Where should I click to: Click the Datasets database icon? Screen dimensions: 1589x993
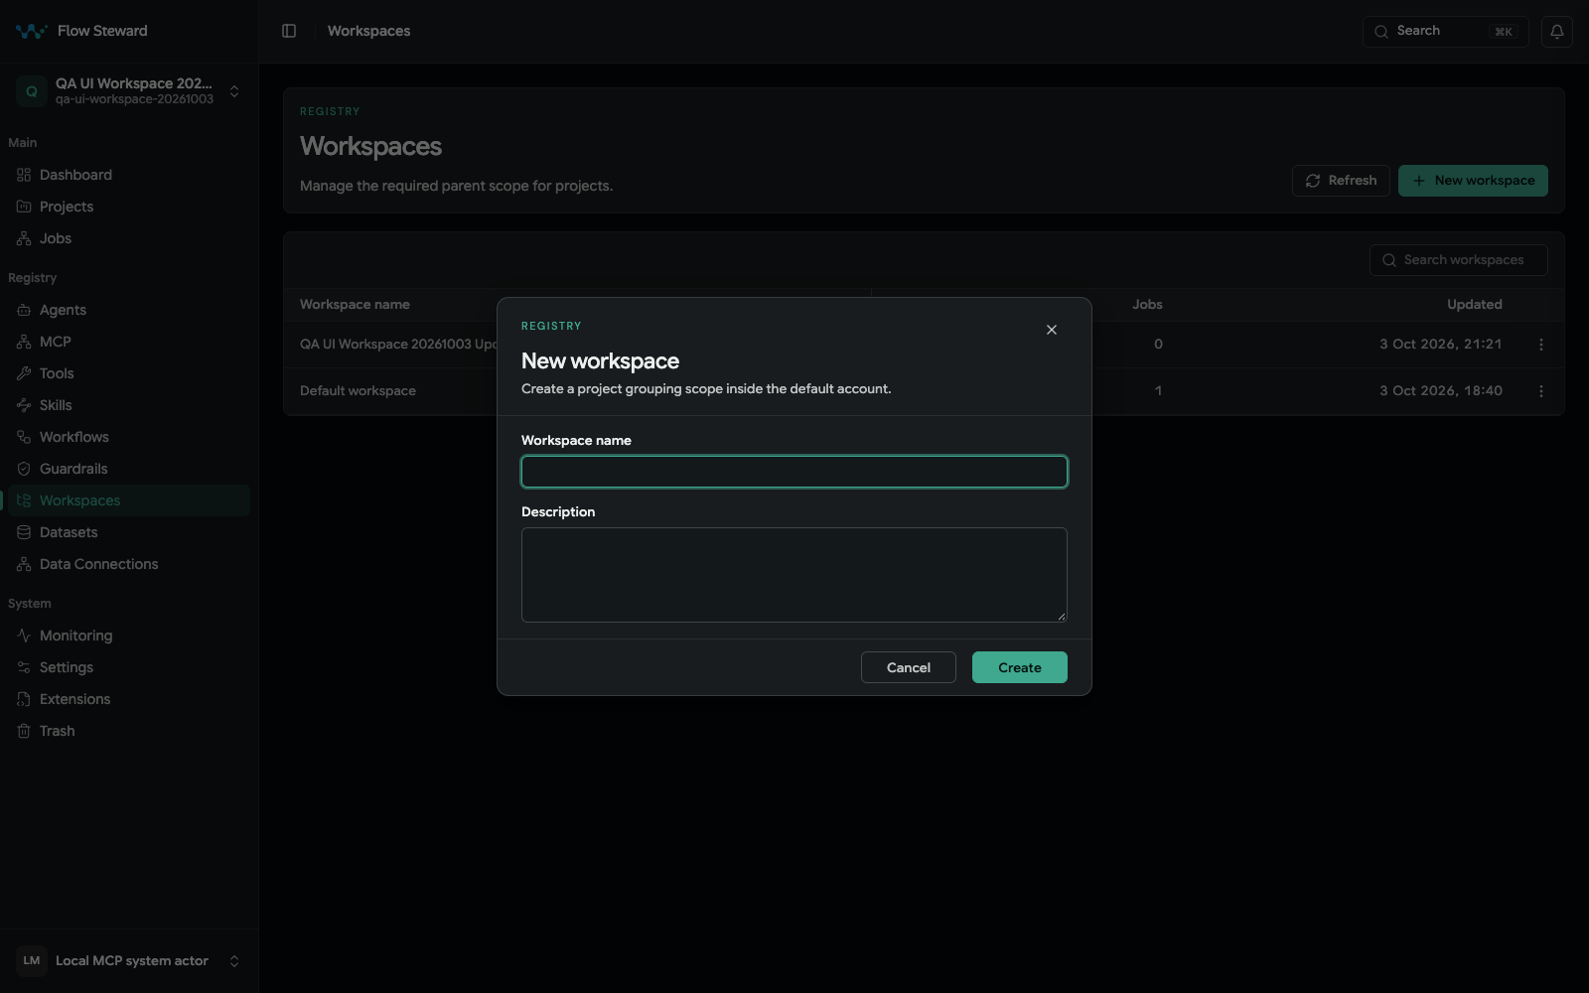pyautogui.click(x=24, y=532)
